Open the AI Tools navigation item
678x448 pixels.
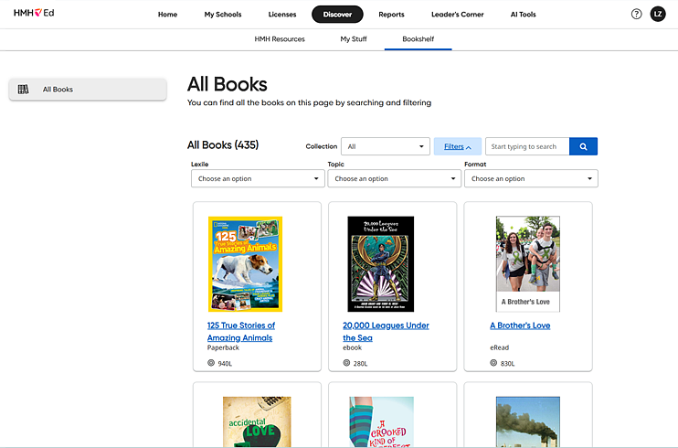click(523, 15)
